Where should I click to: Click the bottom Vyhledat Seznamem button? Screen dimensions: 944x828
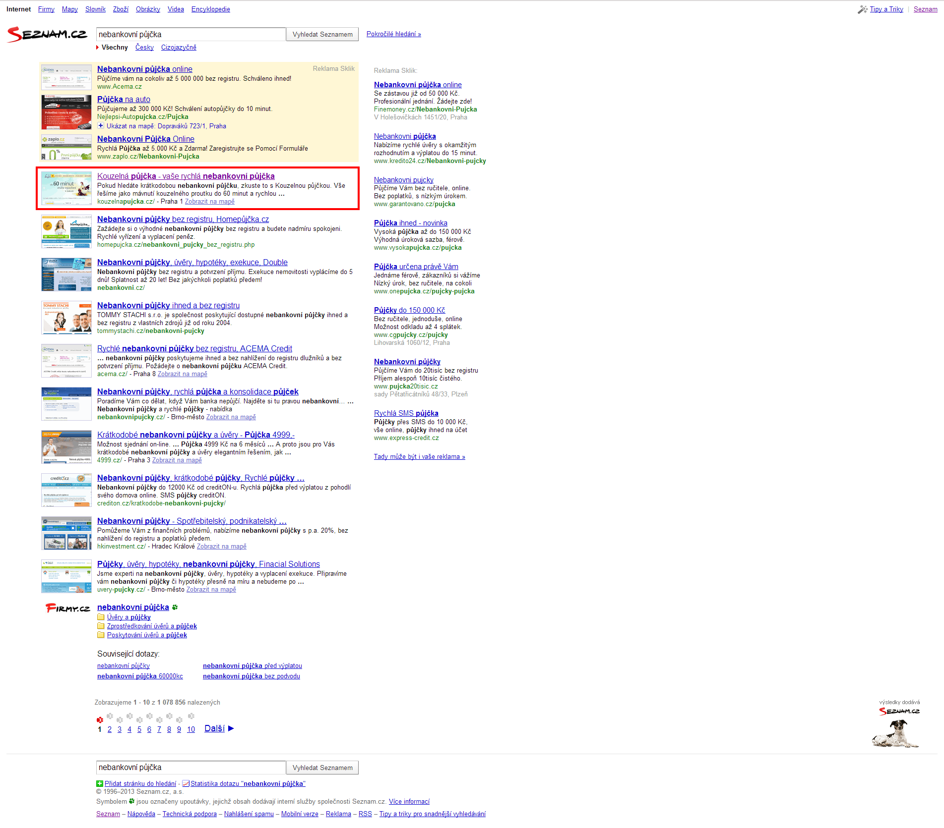(322, 768)
